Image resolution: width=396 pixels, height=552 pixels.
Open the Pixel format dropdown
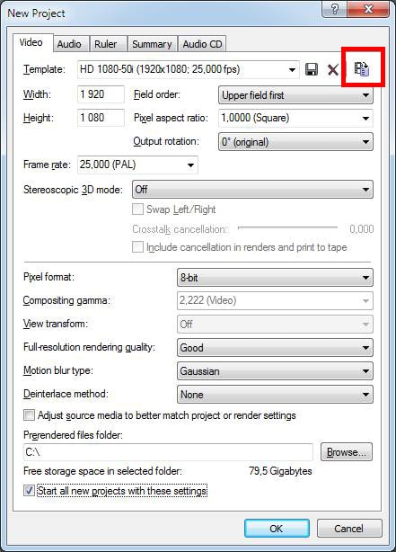(275, 278)
